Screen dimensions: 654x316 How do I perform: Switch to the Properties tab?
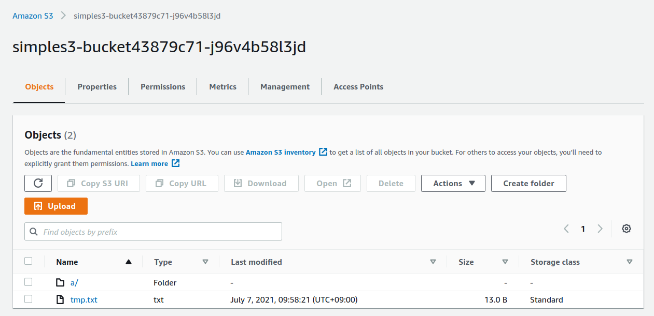[x=97, y=87]
